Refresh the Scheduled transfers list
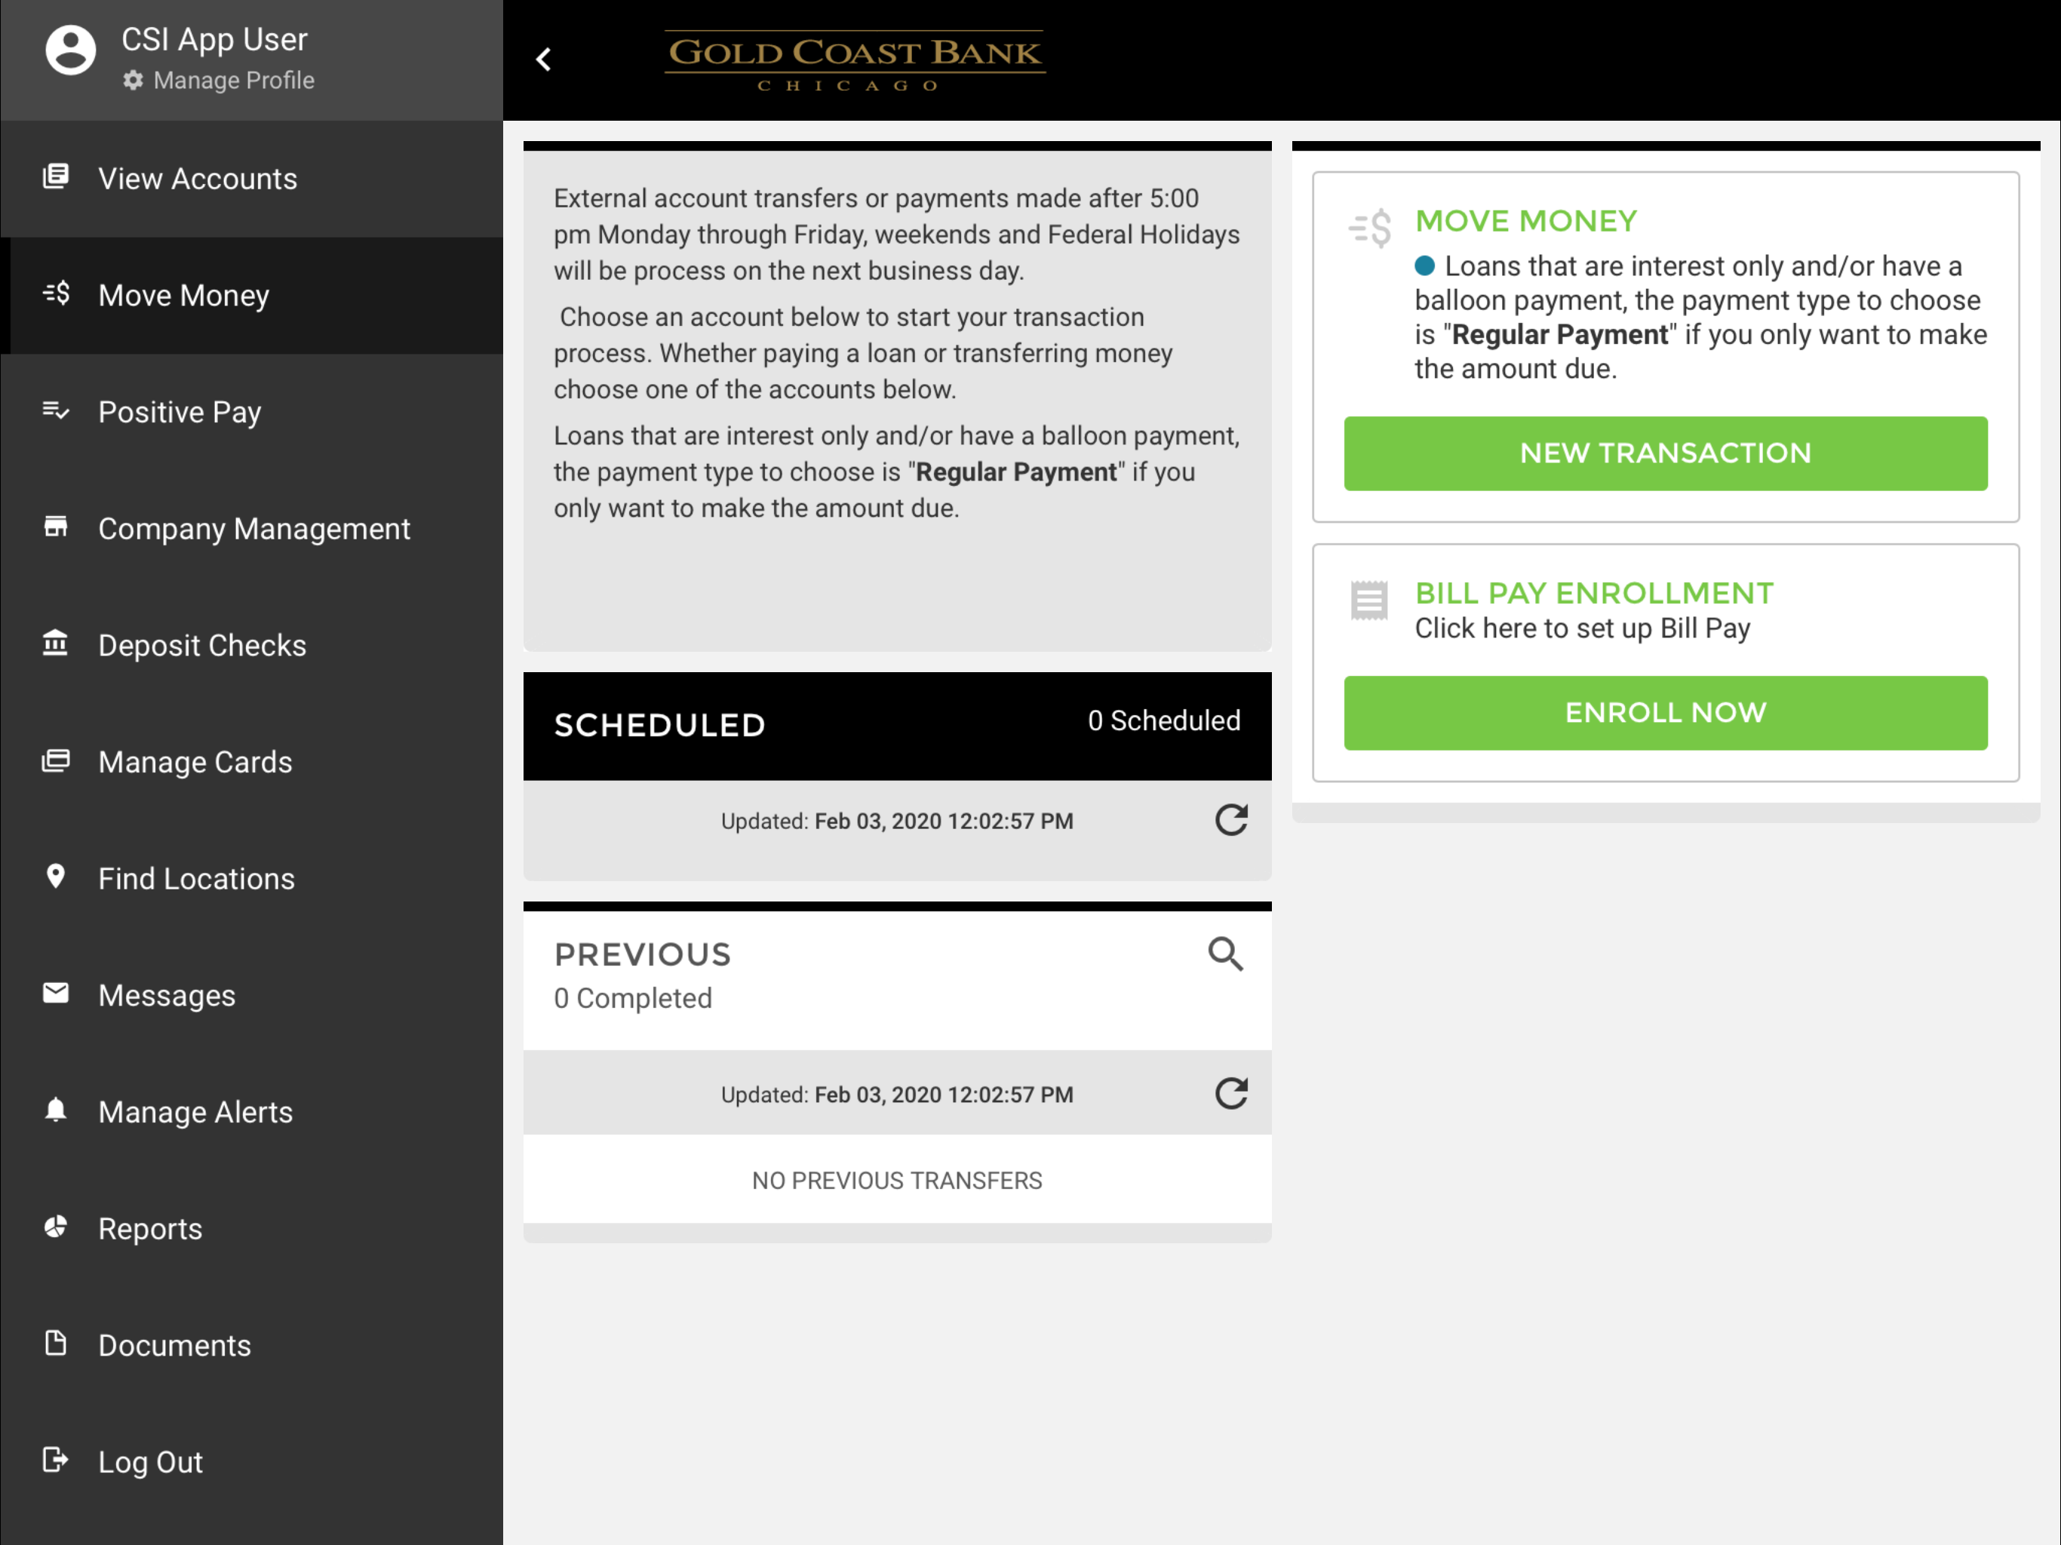 1231,820
